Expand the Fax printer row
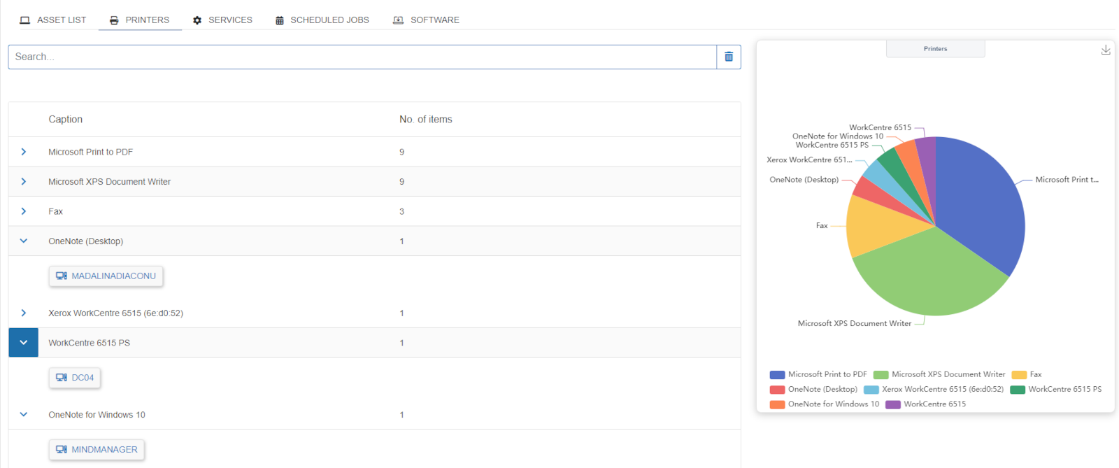This screenshot has width=1119, height=468. point(24,211)
